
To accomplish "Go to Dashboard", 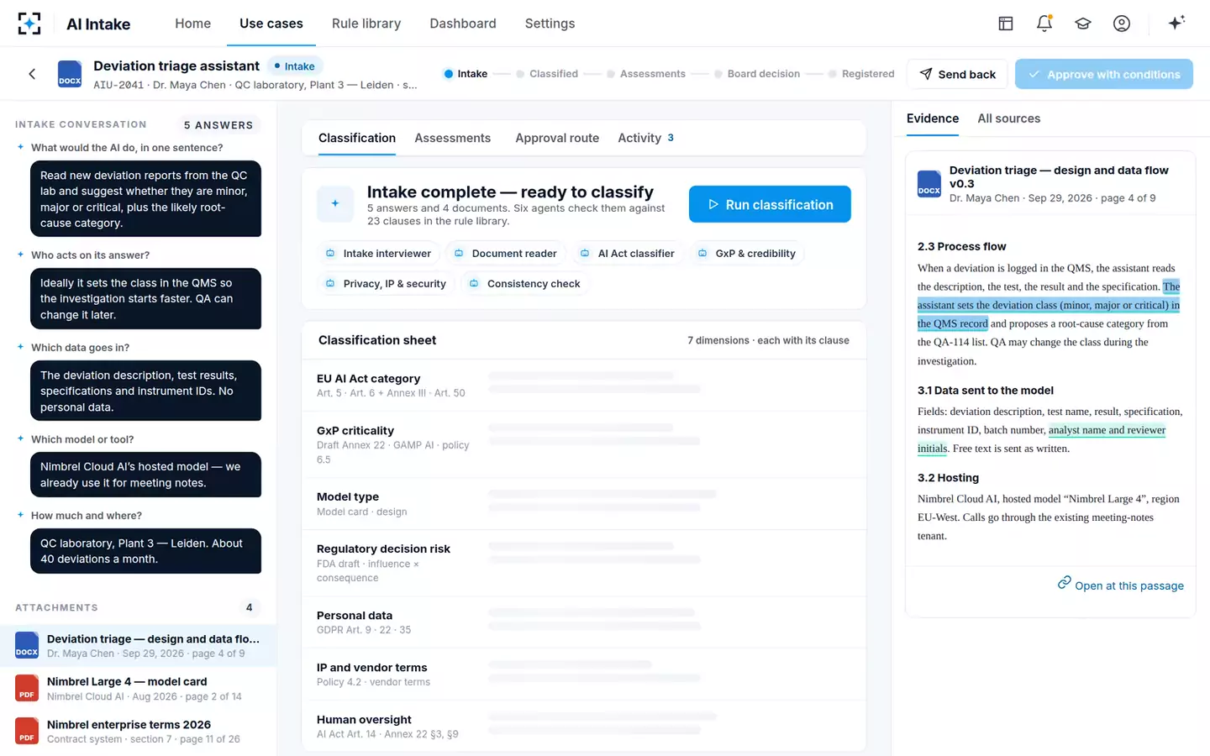I will click(463, 24).
